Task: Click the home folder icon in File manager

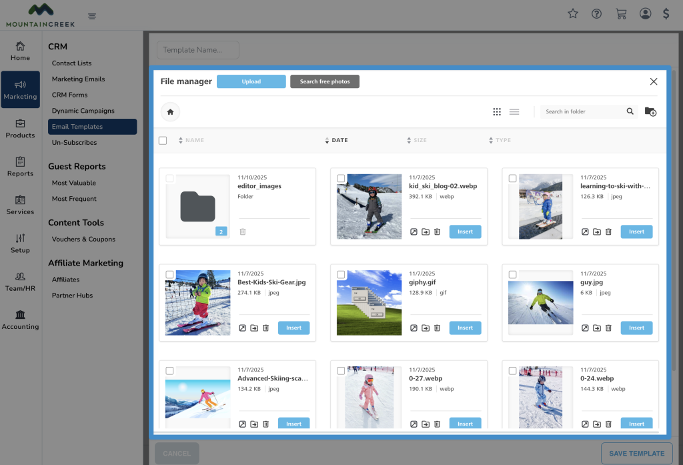Action: (x=170, y=112)
